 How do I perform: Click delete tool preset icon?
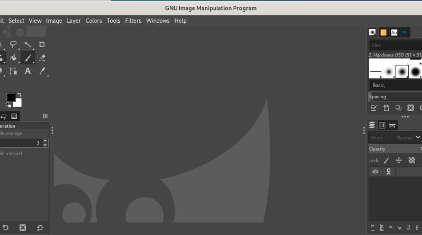(x=23, y=228)
